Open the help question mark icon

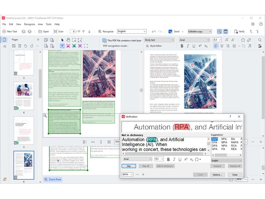[261, 24]
